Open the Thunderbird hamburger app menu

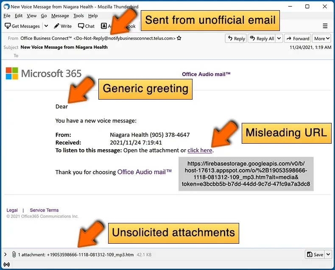tap(325, 26)
